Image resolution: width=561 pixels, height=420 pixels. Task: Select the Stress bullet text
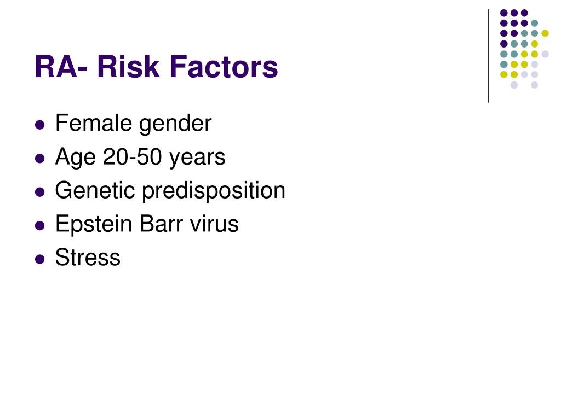pyautogui.click(x=88, y=258)
